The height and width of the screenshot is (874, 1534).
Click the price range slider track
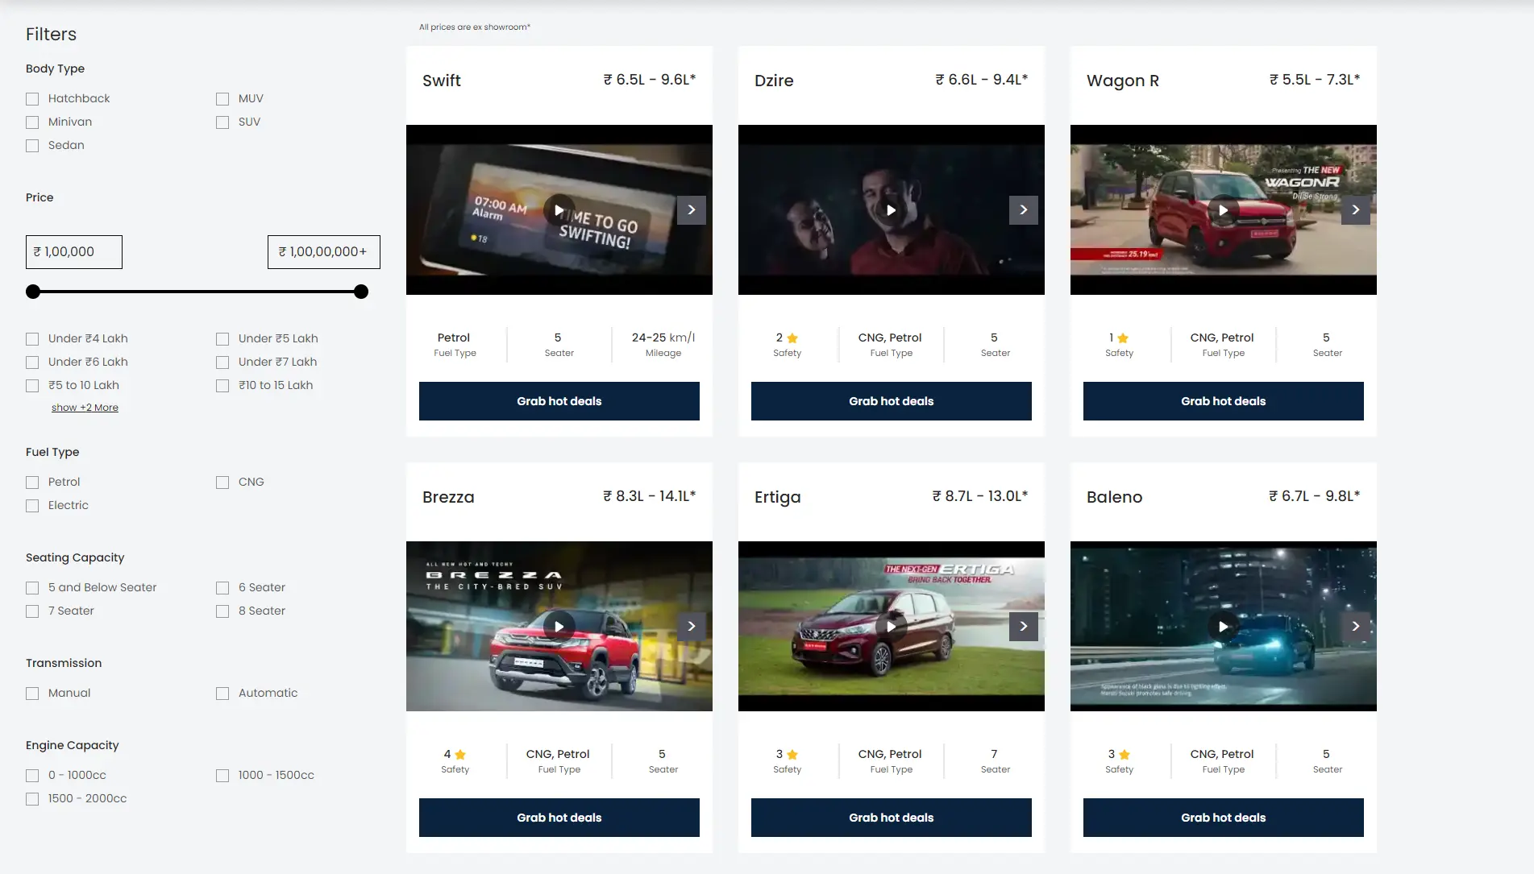click(197, 292)
